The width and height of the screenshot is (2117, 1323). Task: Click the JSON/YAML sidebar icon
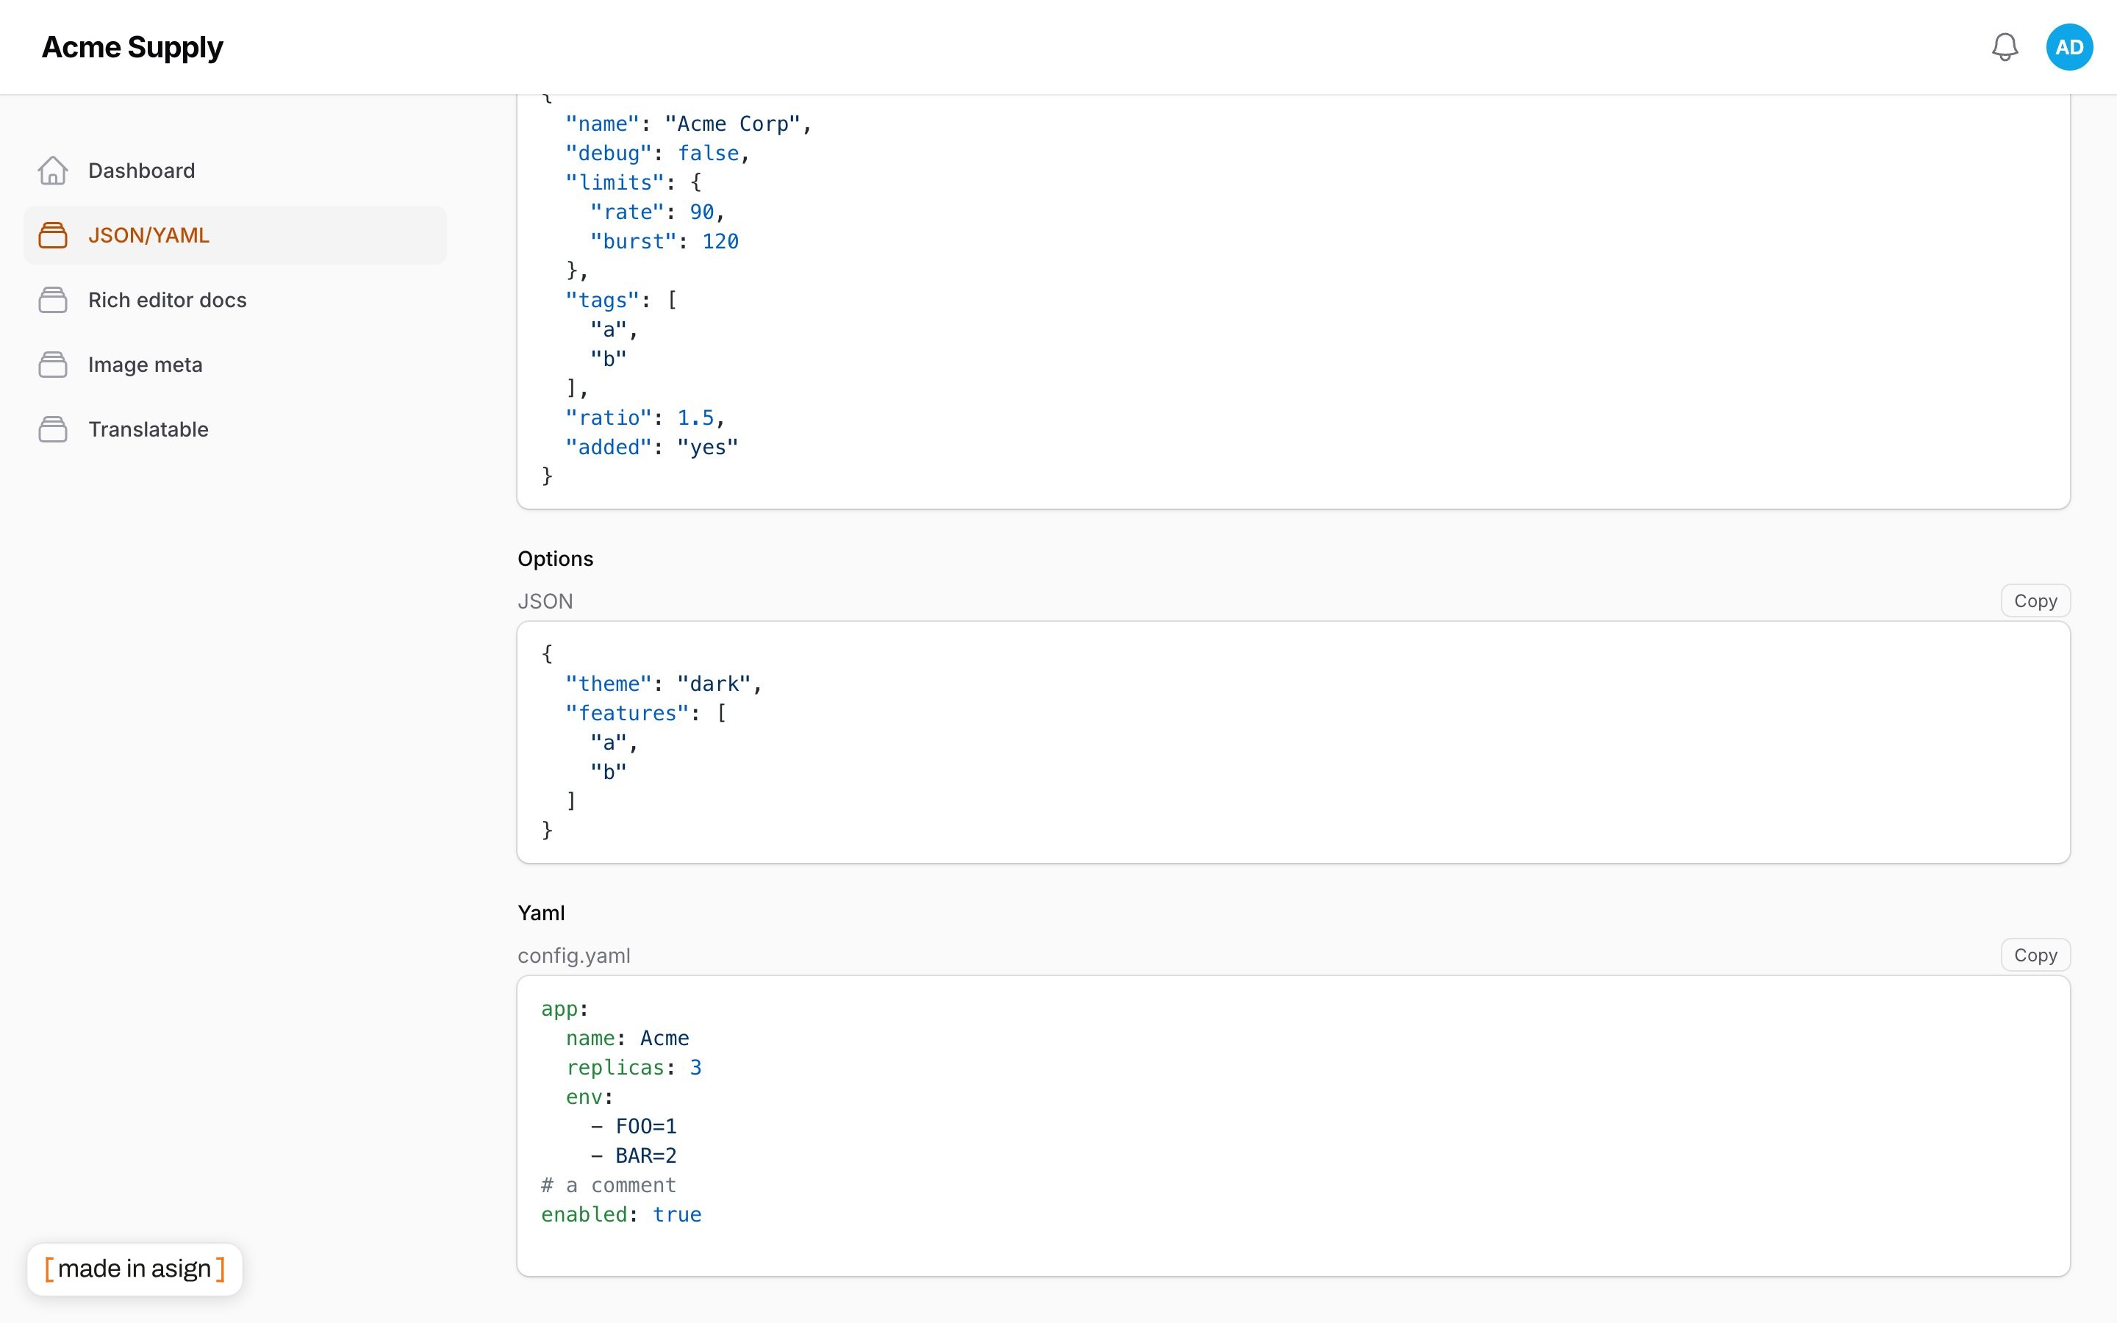(54, 235)
